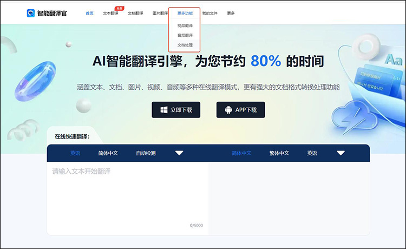
Task: Select 自动检测 source language option
Action: coord(146,153)
